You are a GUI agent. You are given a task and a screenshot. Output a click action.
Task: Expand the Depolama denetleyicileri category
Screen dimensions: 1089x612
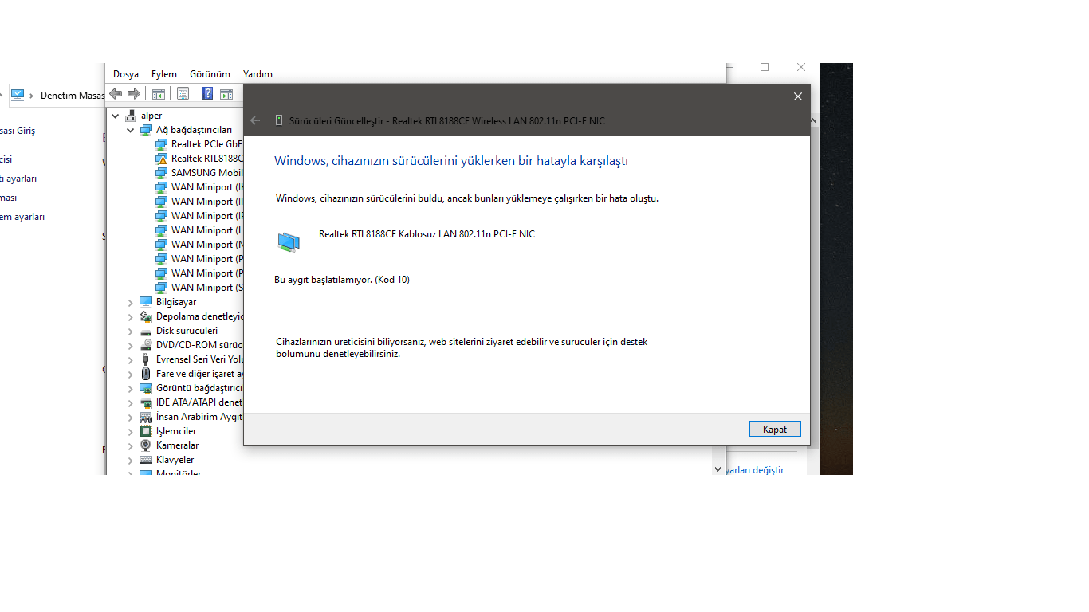[x=131, y=316]
